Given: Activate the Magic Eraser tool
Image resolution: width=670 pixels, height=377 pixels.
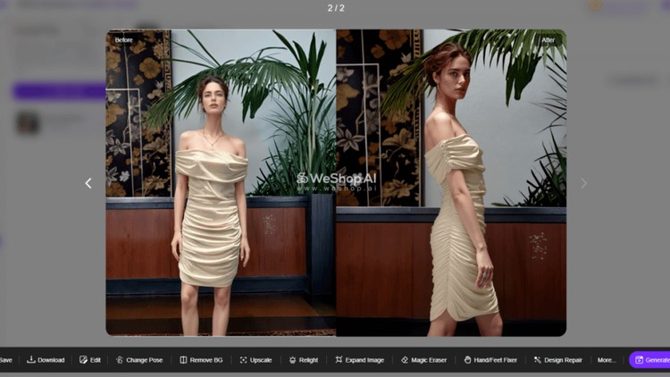Looking at the screenshot, I should point(423,360).
